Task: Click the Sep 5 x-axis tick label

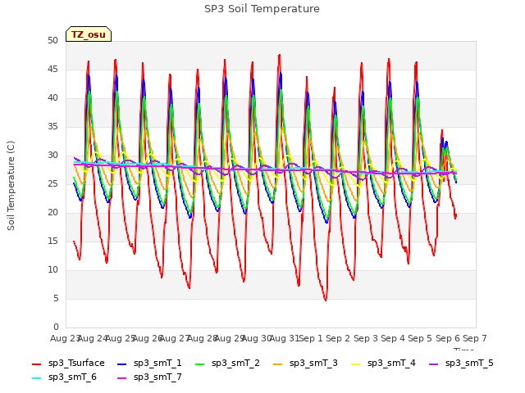Action: pos(420,338)
